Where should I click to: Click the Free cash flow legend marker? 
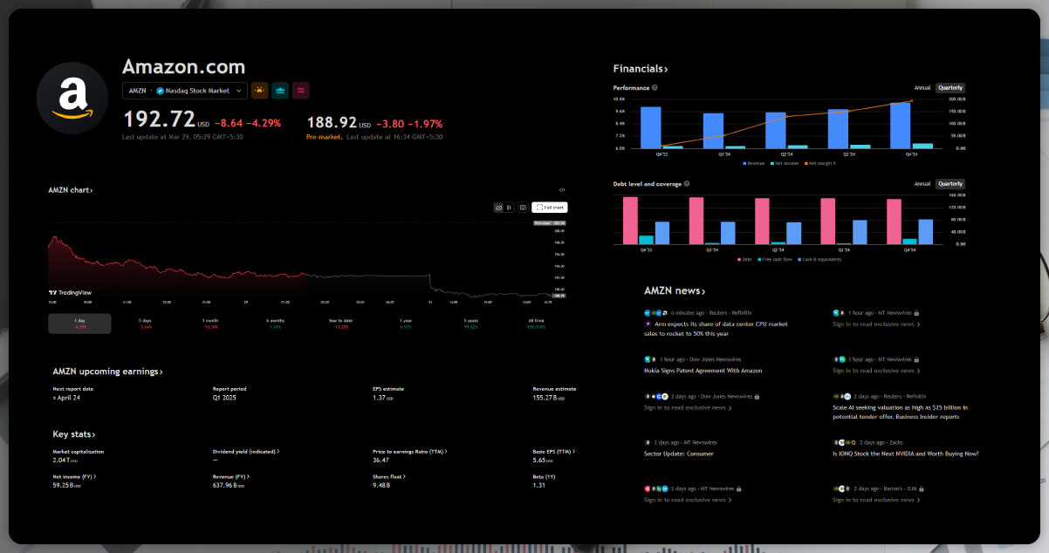click(x=761, y=259)
